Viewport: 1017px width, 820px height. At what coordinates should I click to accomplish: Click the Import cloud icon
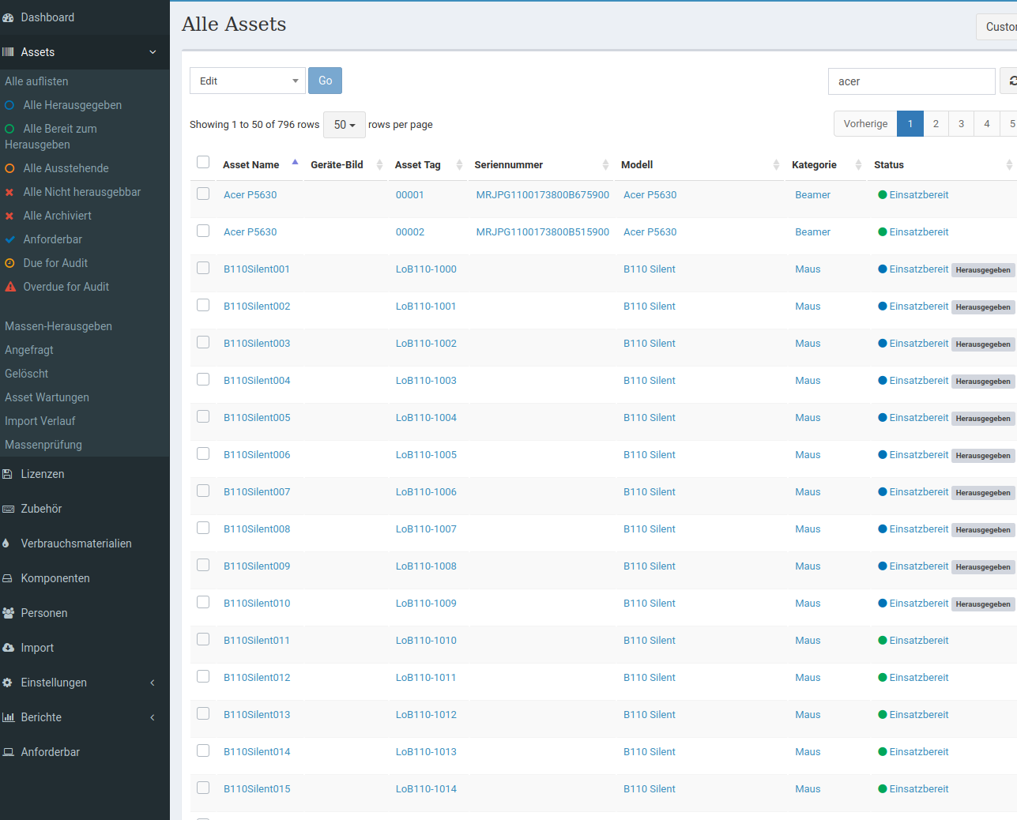[9, 647]
